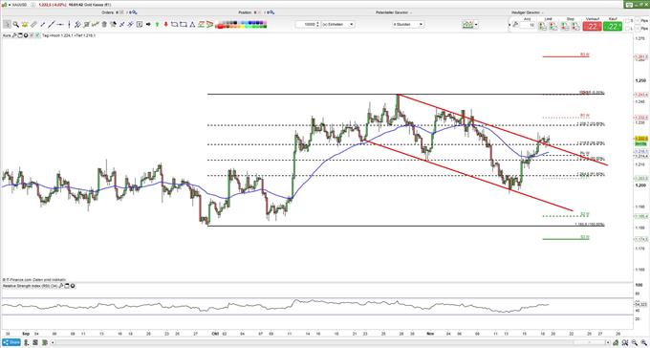This screenshot has width=650, height=348.
Task: Activate the magnifier zoom tool
Action: 15,25
